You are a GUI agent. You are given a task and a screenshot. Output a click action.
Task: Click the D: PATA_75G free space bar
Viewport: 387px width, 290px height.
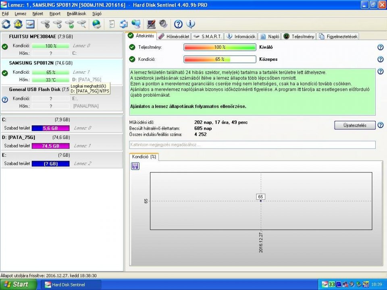51,146
